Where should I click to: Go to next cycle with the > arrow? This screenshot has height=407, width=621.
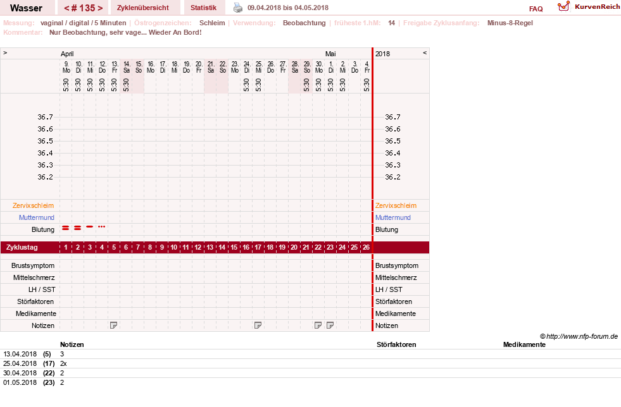pos(100,8)
